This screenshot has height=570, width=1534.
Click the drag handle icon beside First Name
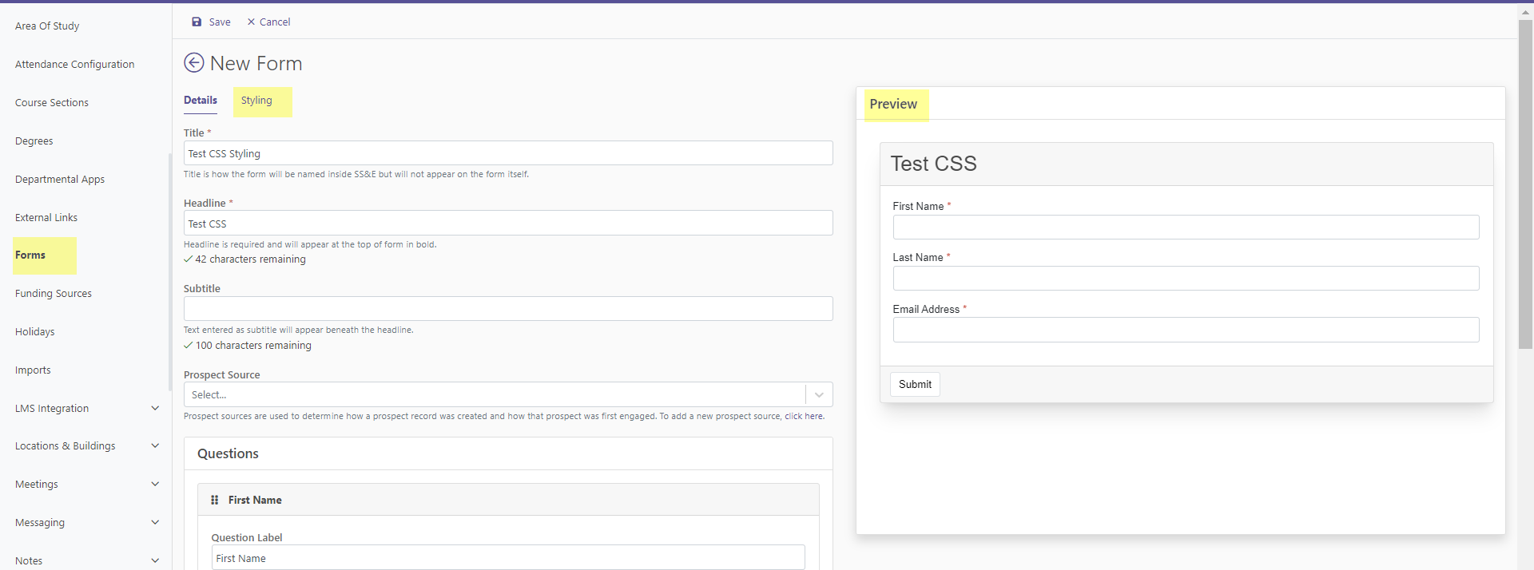tap(214, 500)
